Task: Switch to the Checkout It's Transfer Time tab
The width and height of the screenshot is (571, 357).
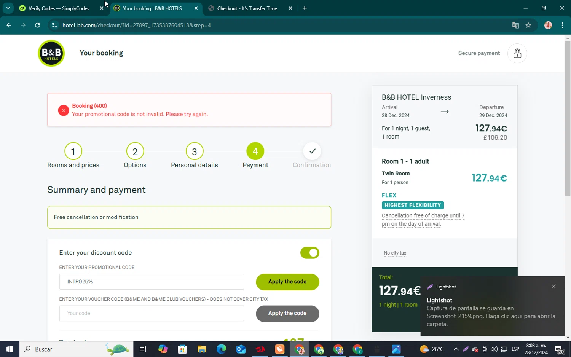Action: click(x=247, y=8)
